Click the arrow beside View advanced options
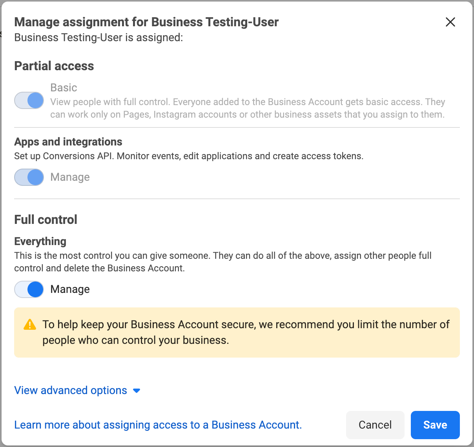This screenshot has height=447, width=474. pyautogui.click(x=137, y=391)
